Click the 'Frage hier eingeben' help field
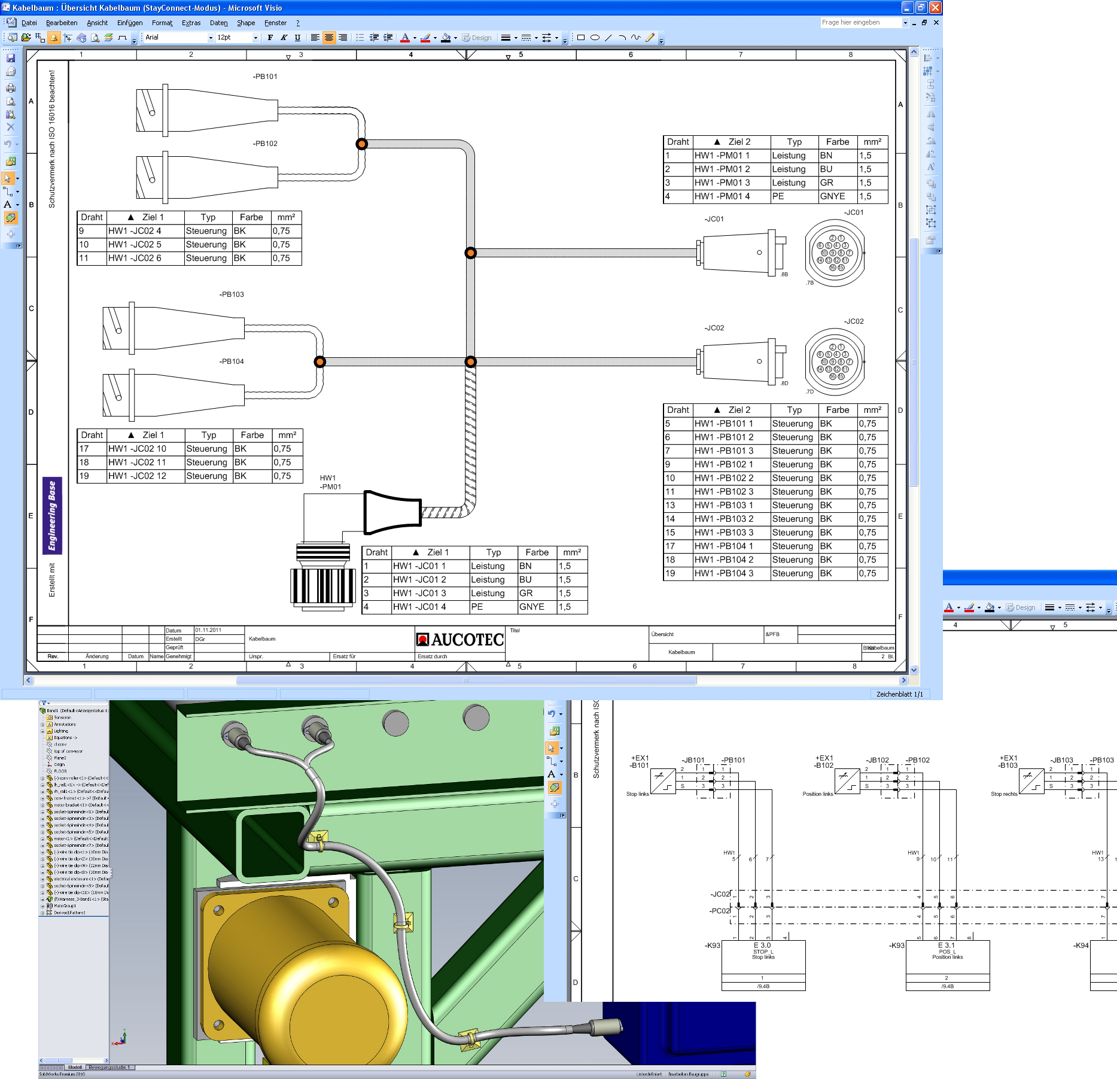Screen dimensions: 1117x1079 [859, 23]
